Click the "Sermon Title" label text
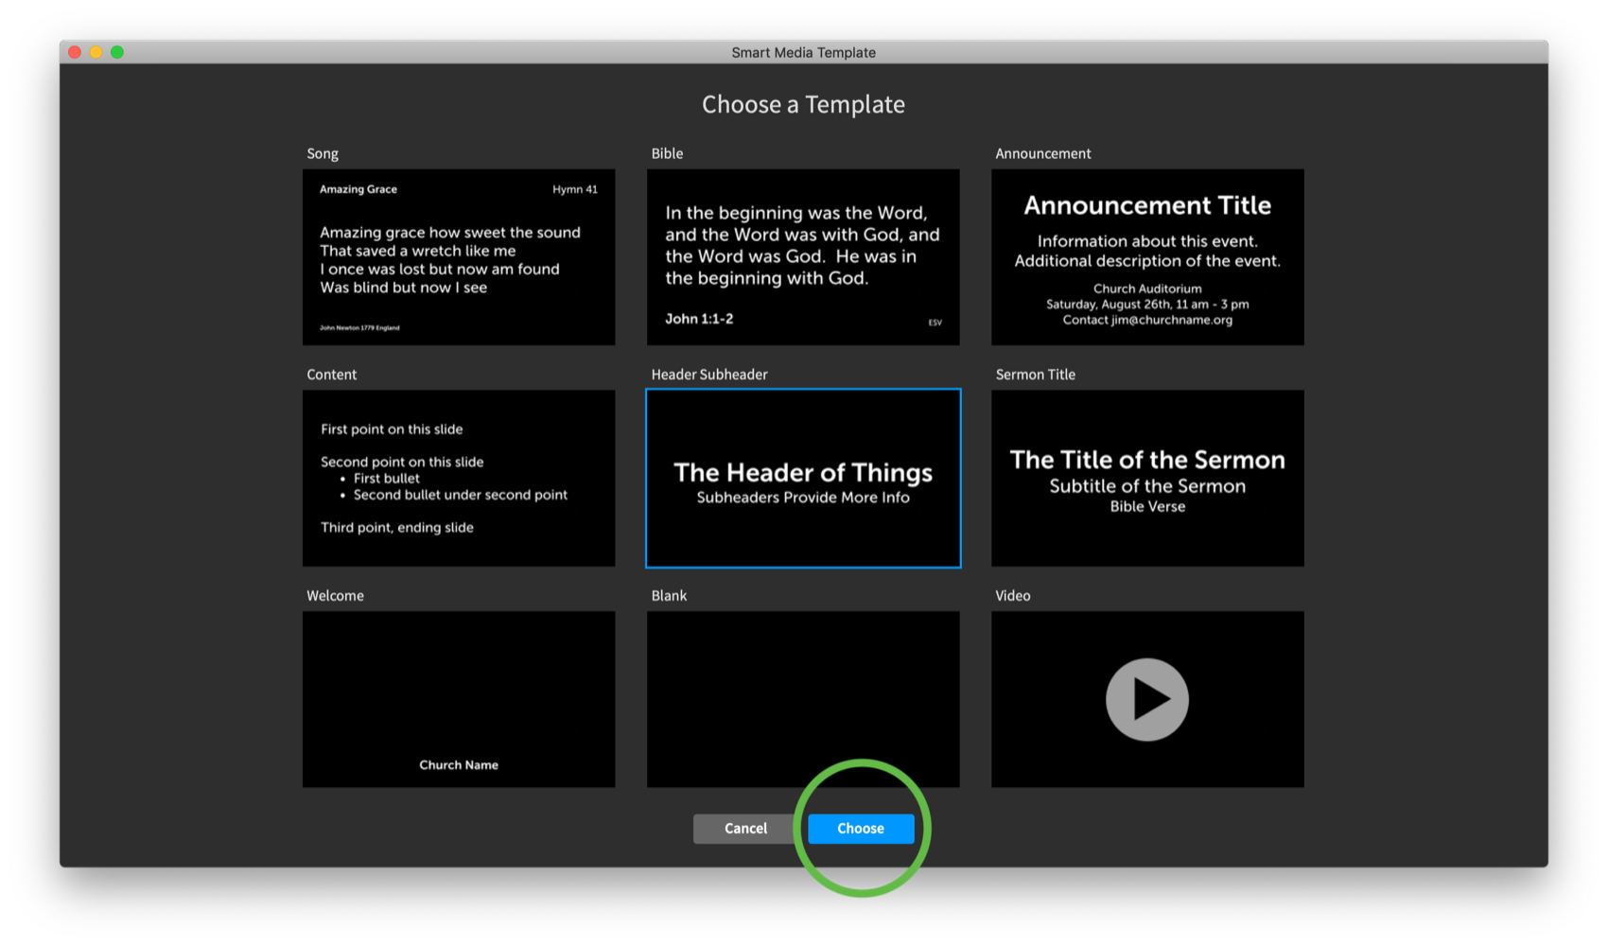Viewport: 1608px width, 946px height. [1035, 375]
